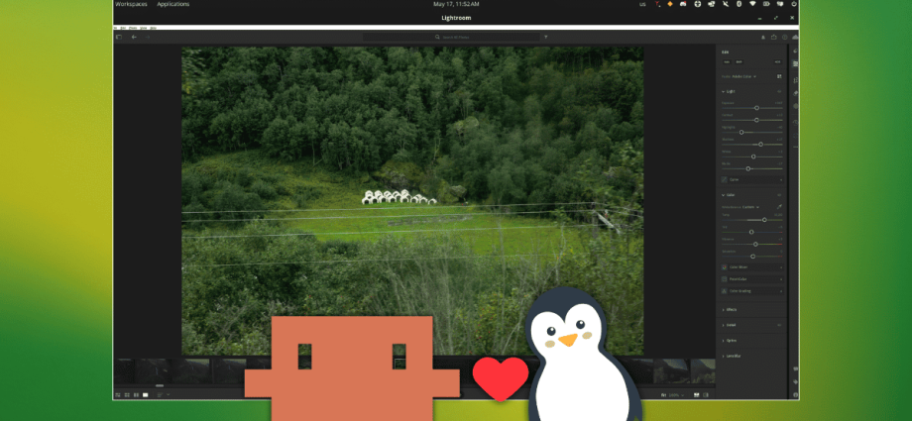
Task: Select the Crop tool in right strip
Action: point(796,80)
